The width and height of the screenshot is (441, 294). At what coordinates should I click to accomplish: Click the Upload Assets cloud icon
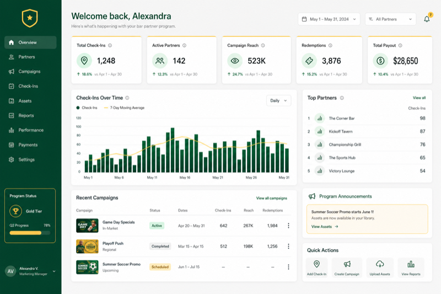tap(380, 264)
